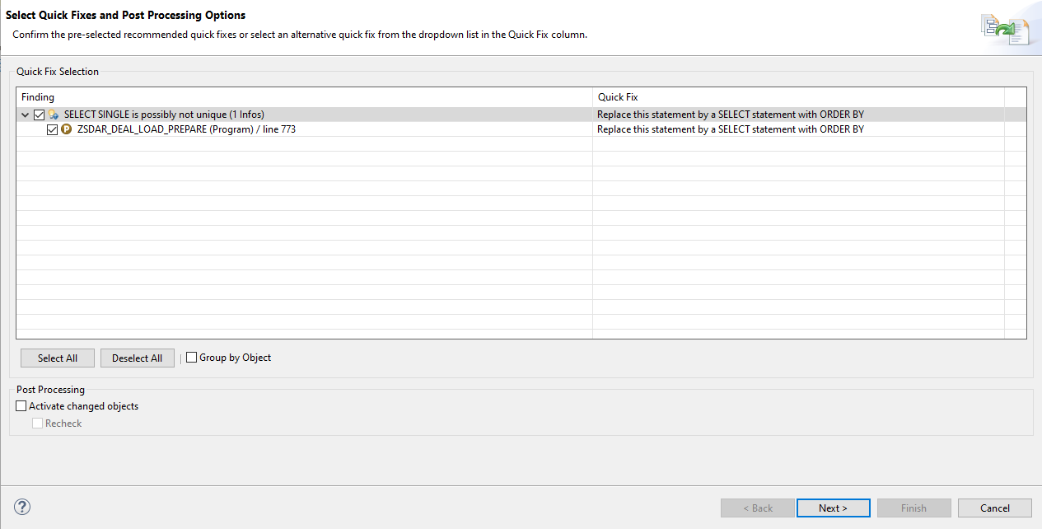
Task: Open quick fix dropdown for SELECT SINGLE finding
Action: [x=797, y=115]
